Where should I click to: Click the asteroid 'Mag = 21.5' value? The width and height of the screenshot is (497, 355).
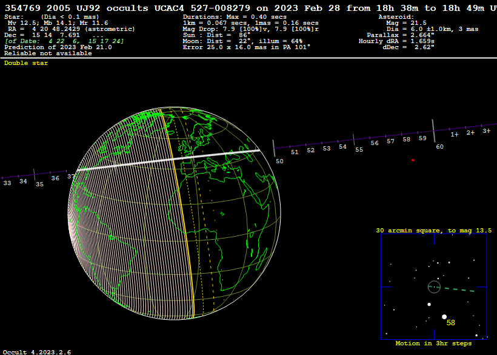406,23
